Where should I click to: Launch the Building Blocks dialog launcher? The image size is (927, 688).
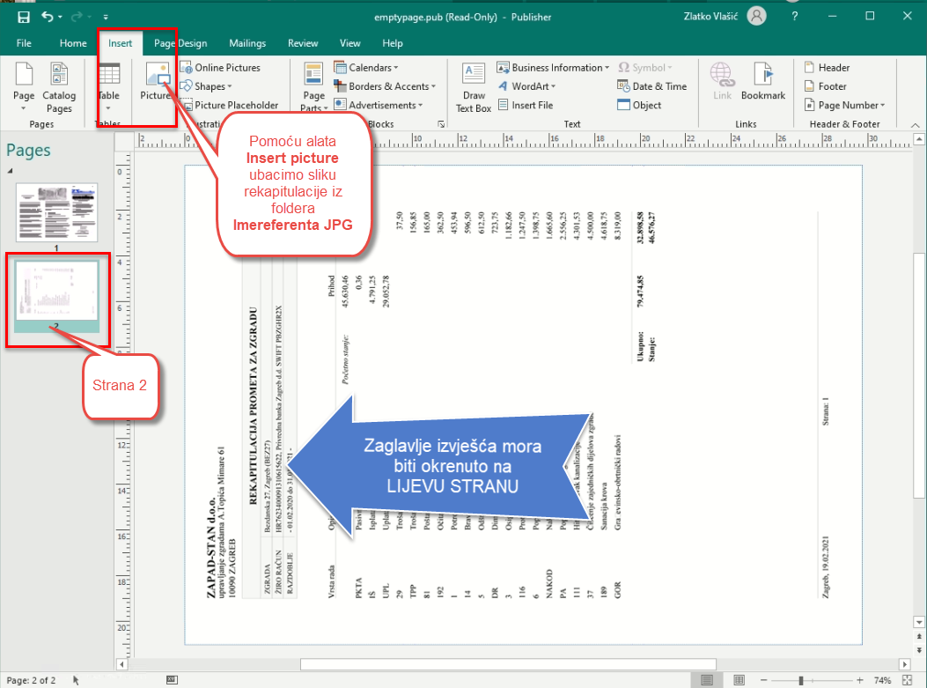tap(441, 124)
